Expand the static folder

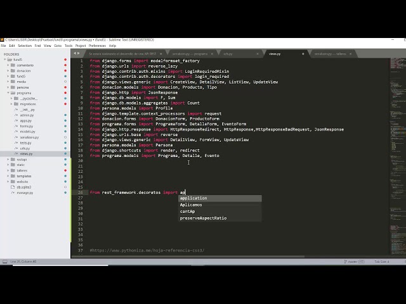tap(8, 165)
